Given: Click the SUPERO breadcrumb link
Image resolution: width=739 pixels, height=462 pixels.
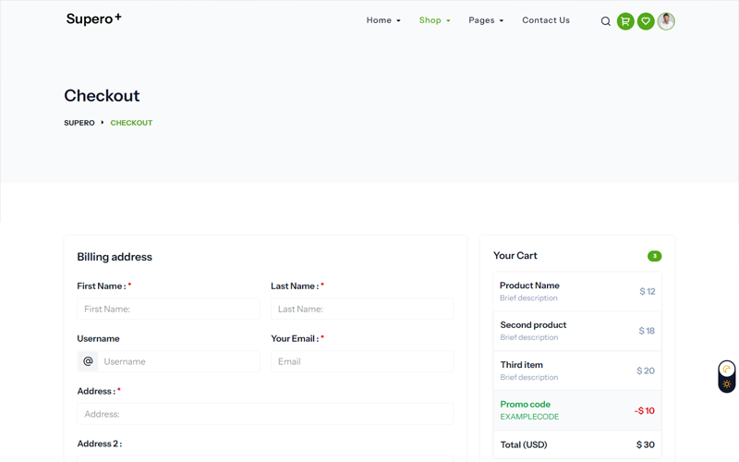Looking at the screenshot, I should click(79, 123).
